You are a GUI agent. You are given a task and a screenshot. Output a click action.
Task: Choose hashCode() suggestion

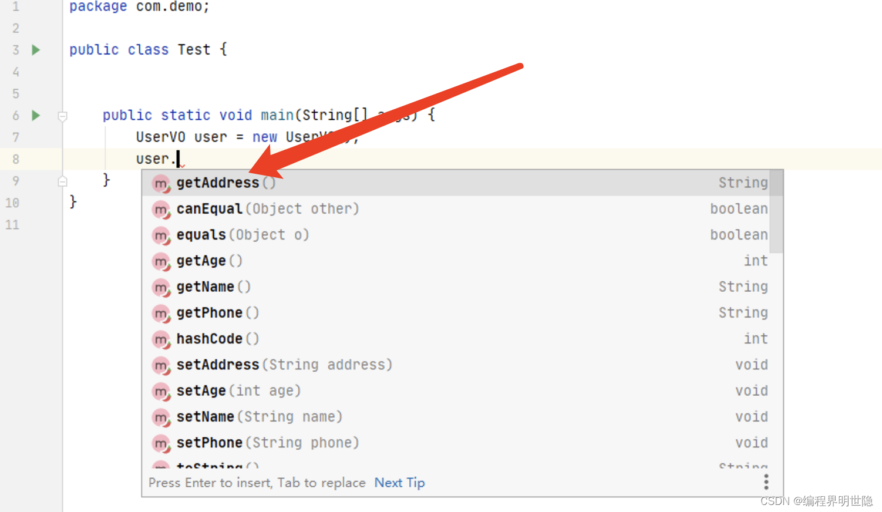pyautogui.click(x=457, y=339)
